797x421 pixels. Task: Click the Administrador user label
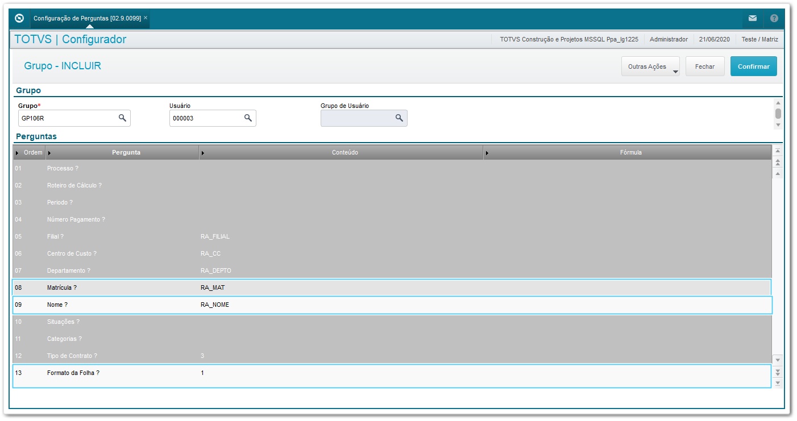point(669,39)
